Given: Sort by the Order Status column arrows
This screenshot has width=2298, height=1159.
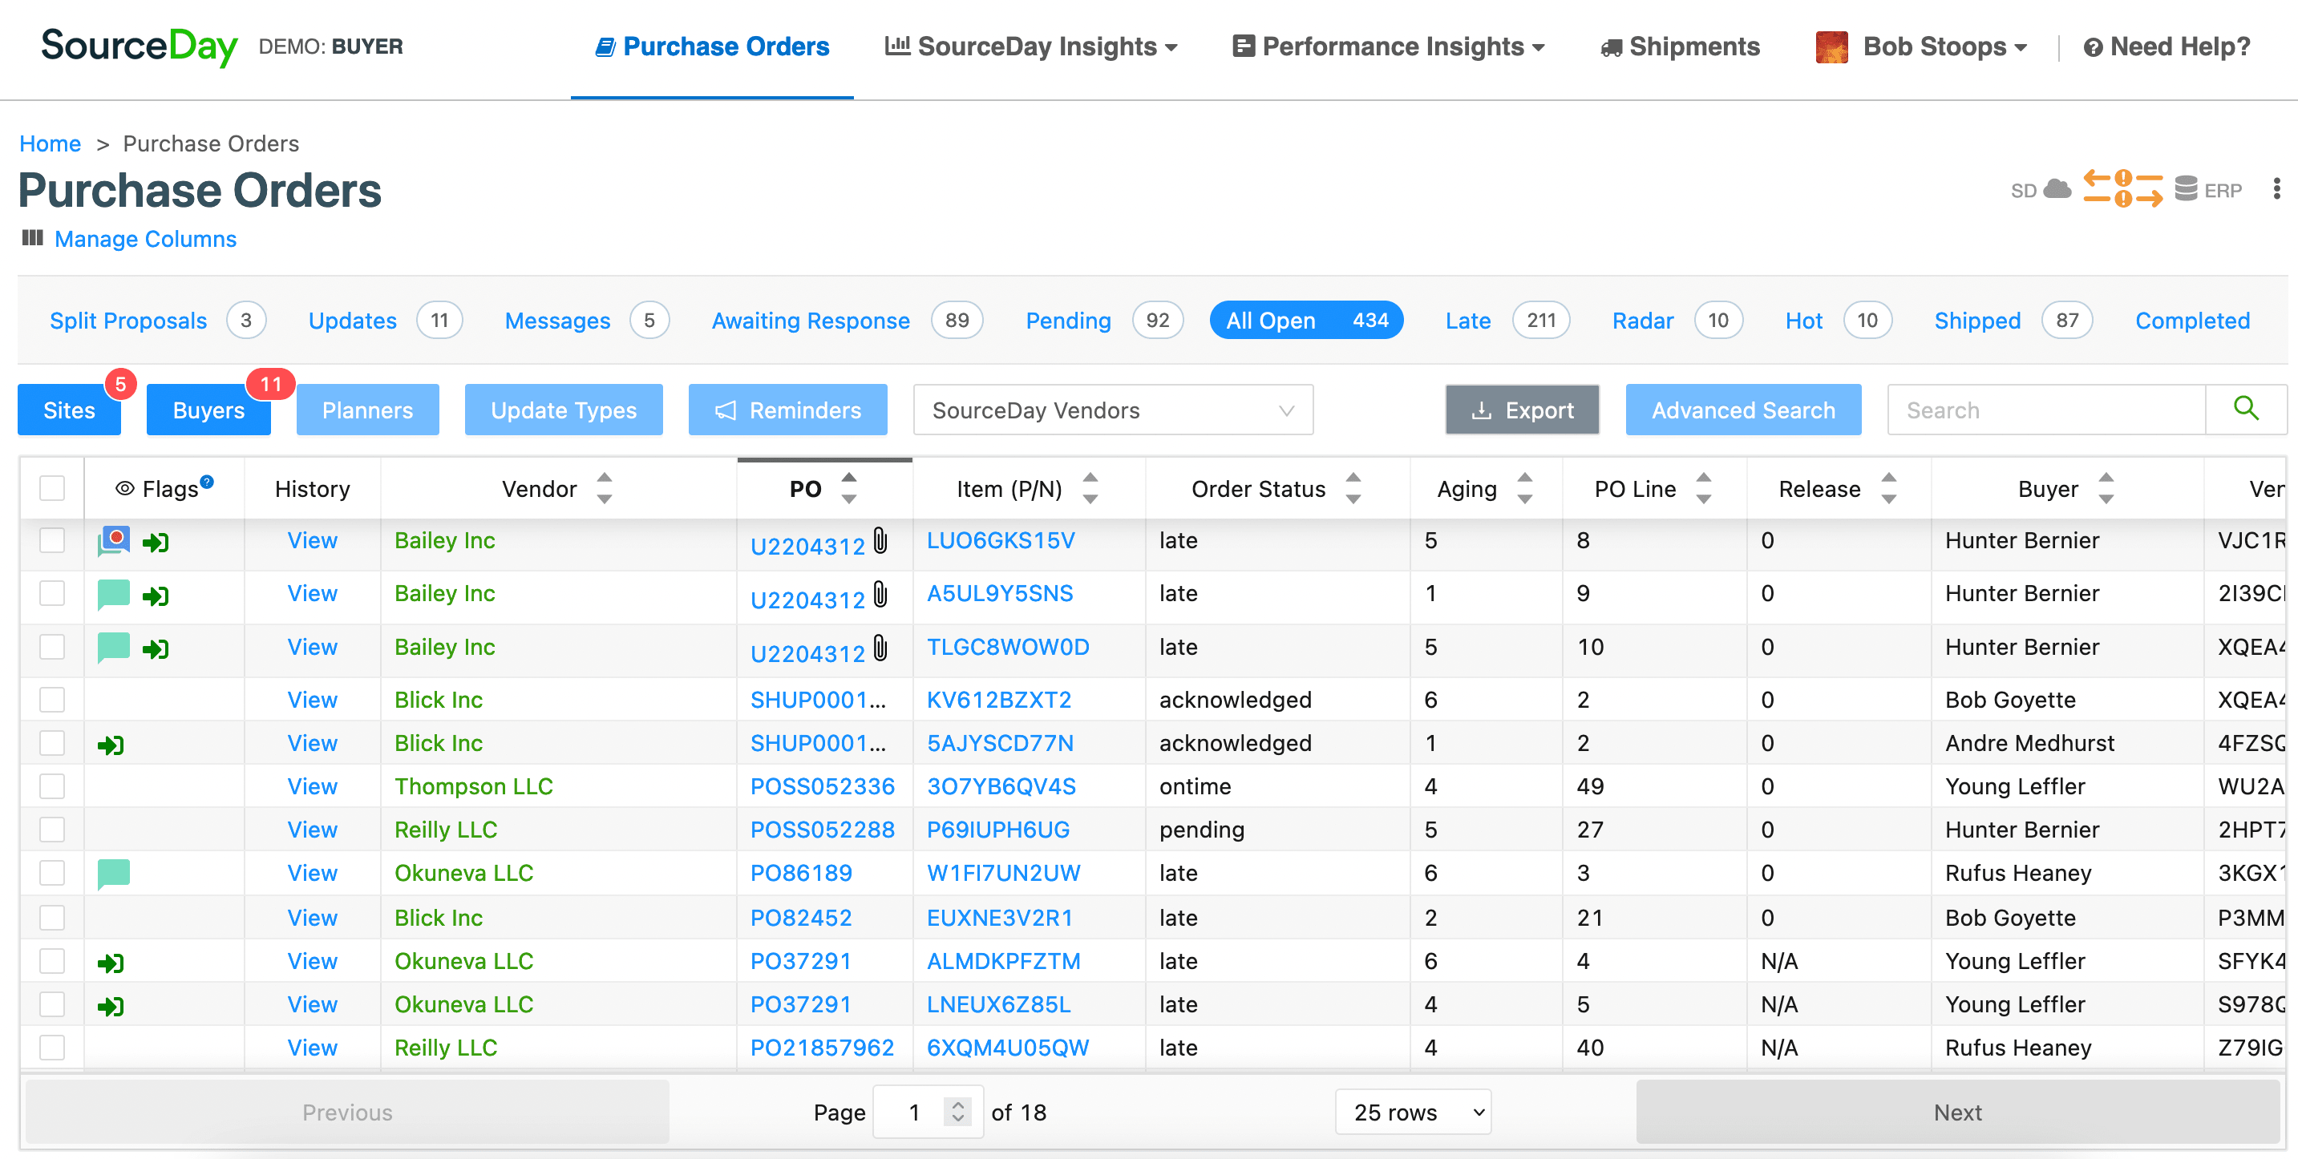Looking at the screenshot, I should [1353, 487].
